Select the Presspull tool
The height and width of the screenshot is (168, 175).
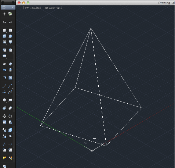pyautogui.click(x=10, y=36)
